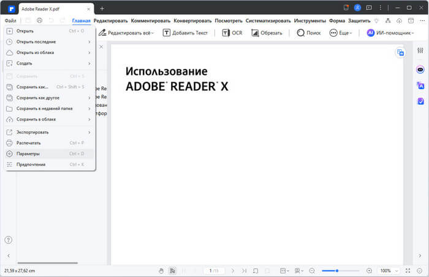This screenshot has height=277, width=429.
Task: Open the help question mark icon
Action: coord(9,240)
